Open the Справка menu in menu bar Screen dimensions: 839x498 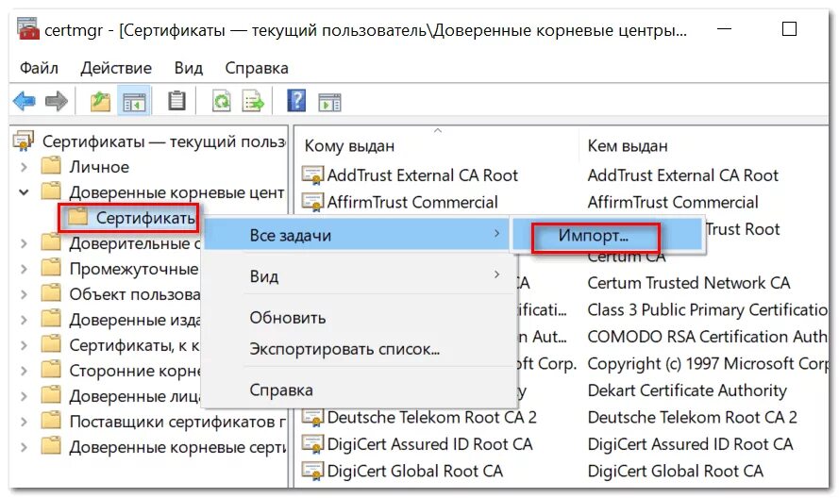point(257,68)
